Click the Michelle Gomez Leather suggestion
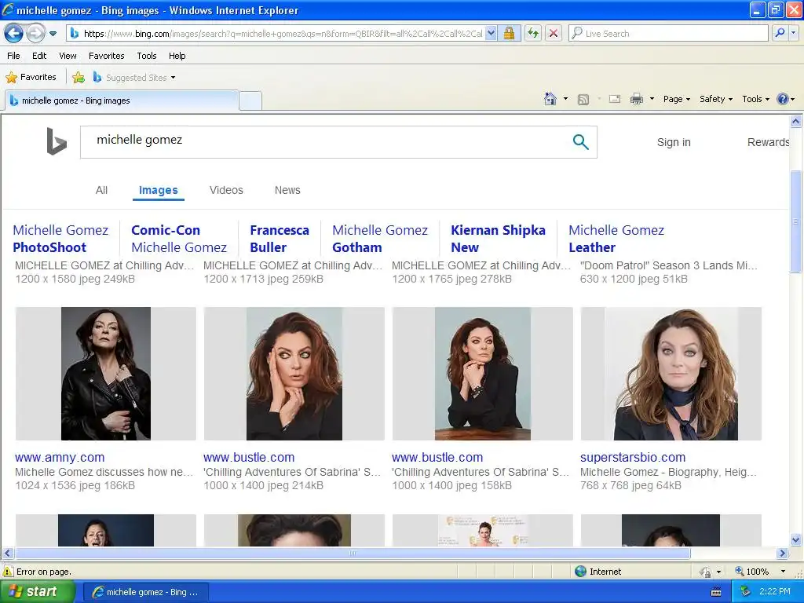 (616, 239)
